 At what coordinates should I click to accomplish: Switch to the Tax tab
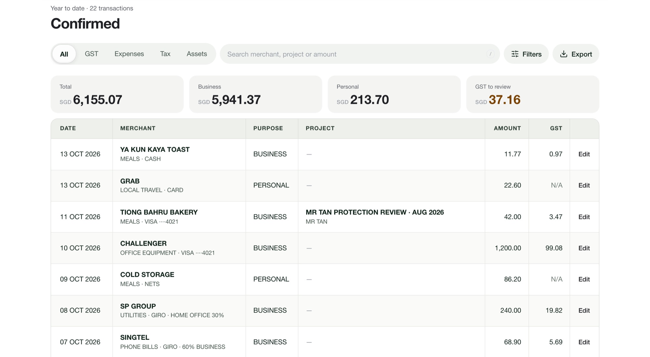click(165, 54)
